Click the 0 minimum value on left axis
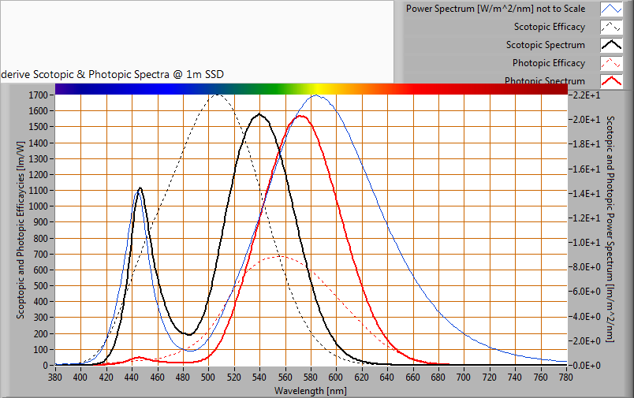 point(47,366)
